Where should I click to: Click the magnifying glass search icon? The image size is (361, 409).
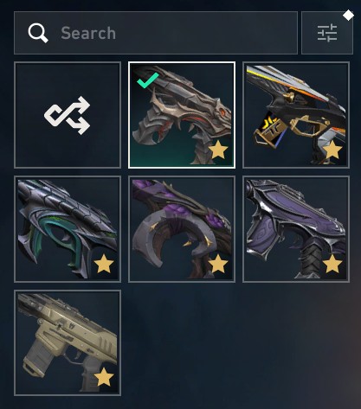coord(38,33)
